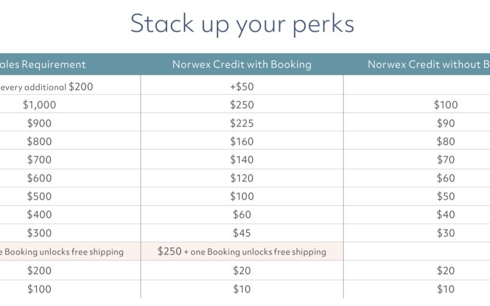Viewport: 490px width, 306px height.
Task: Select the "every additional $200" cell
Action: [x=46, y=86]
